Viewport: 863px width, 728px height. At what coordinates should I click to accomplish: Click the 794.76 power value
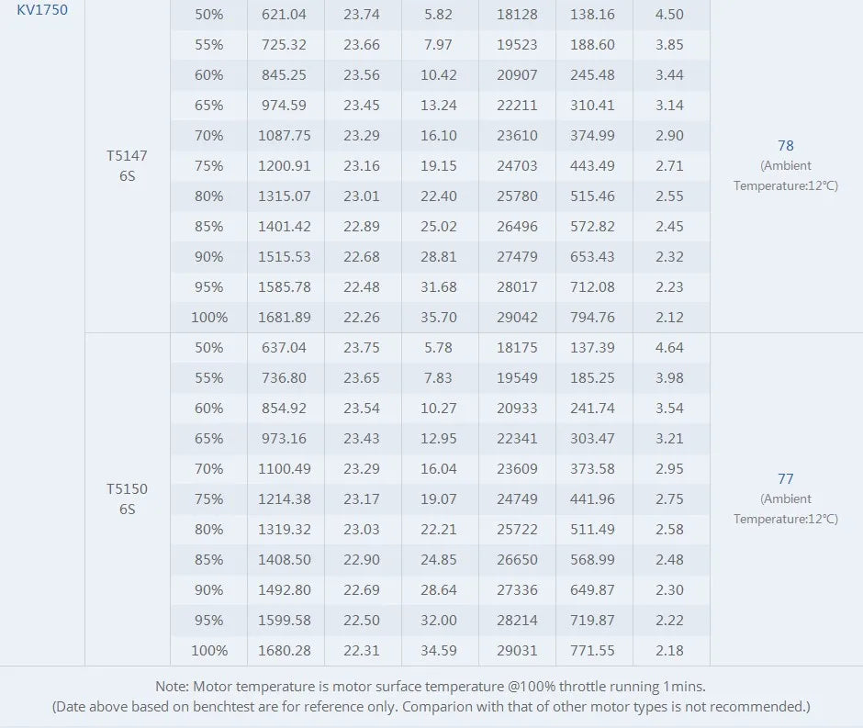click(593, 318)
